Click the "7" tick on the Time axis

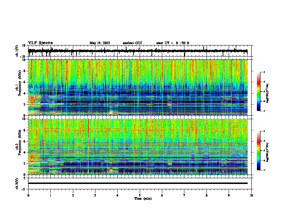tap(184, 195)
